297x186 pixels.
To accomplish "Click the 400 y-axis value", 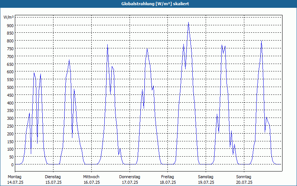I will [x=10, y=103].
